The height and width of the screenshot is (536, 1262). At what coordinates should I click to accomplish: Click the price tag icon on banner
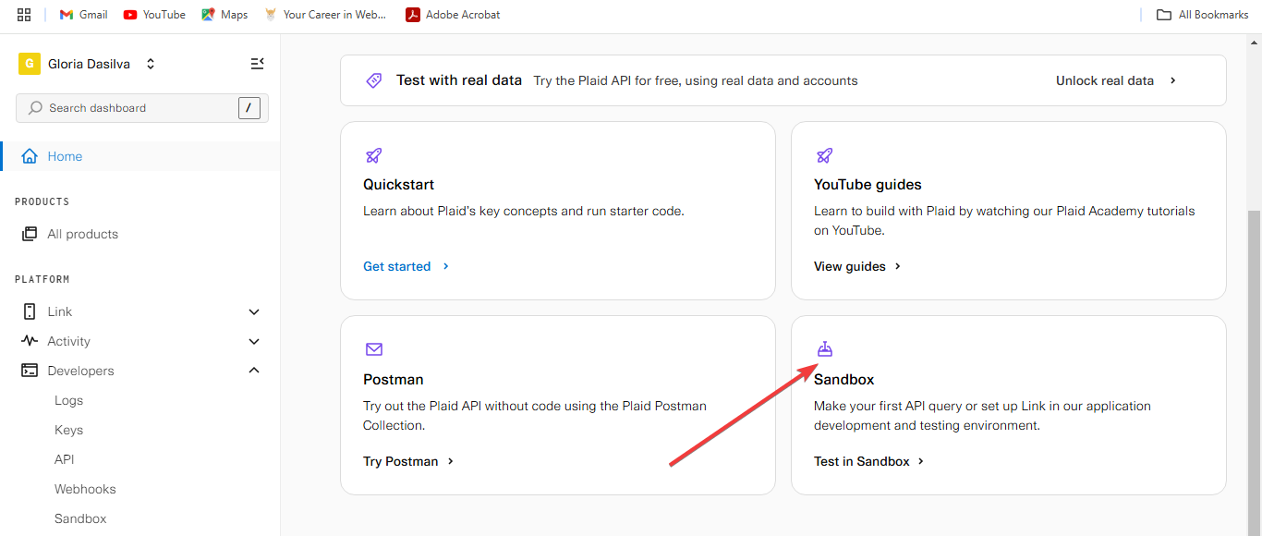[x=373, y=80]
